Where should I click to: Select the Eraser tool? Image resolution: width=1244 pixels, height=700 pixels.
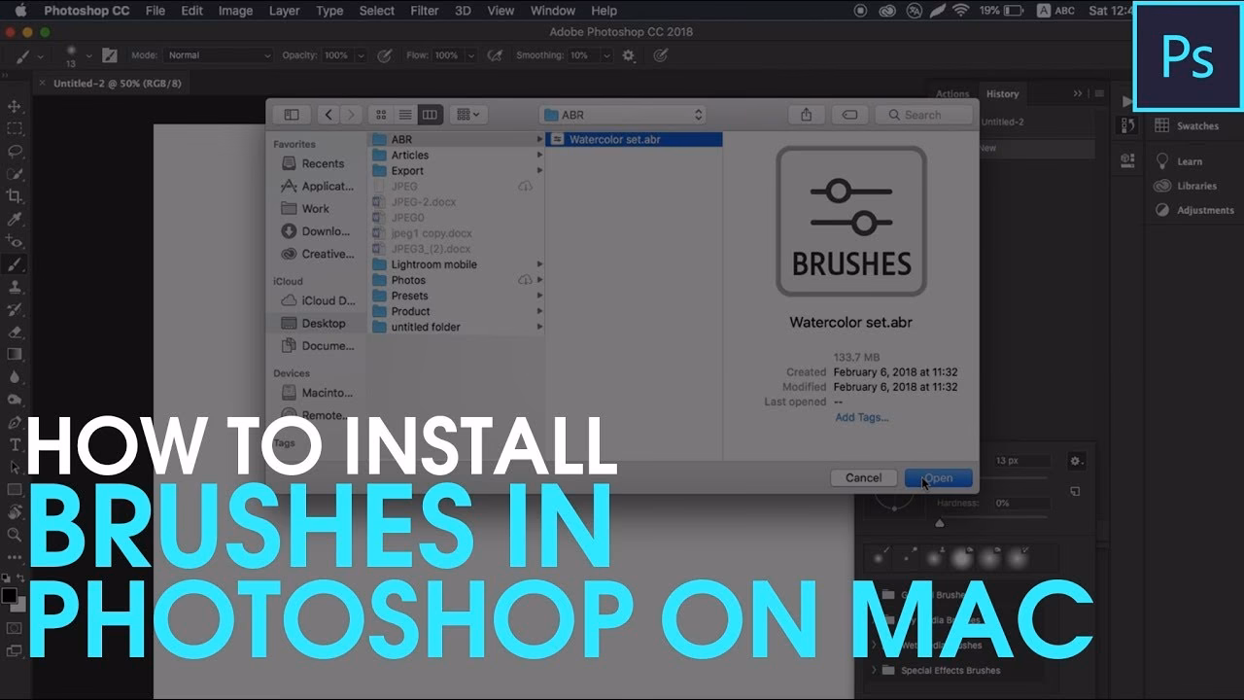click(x=15, y=332)
